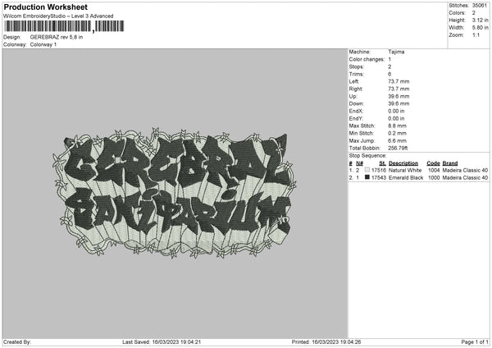Click the Stitches value 35061

tap(479, 6)
